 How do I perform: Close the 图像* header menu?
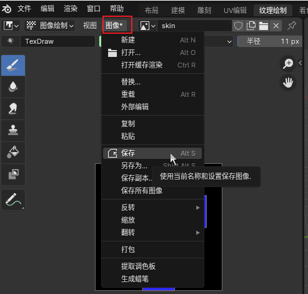tap(114, 26)
